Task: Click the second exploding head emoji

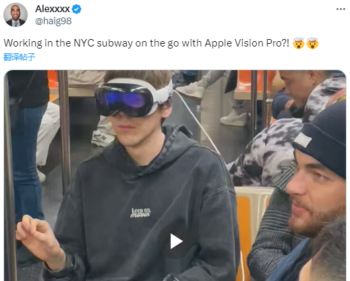Action: [312, 43]
